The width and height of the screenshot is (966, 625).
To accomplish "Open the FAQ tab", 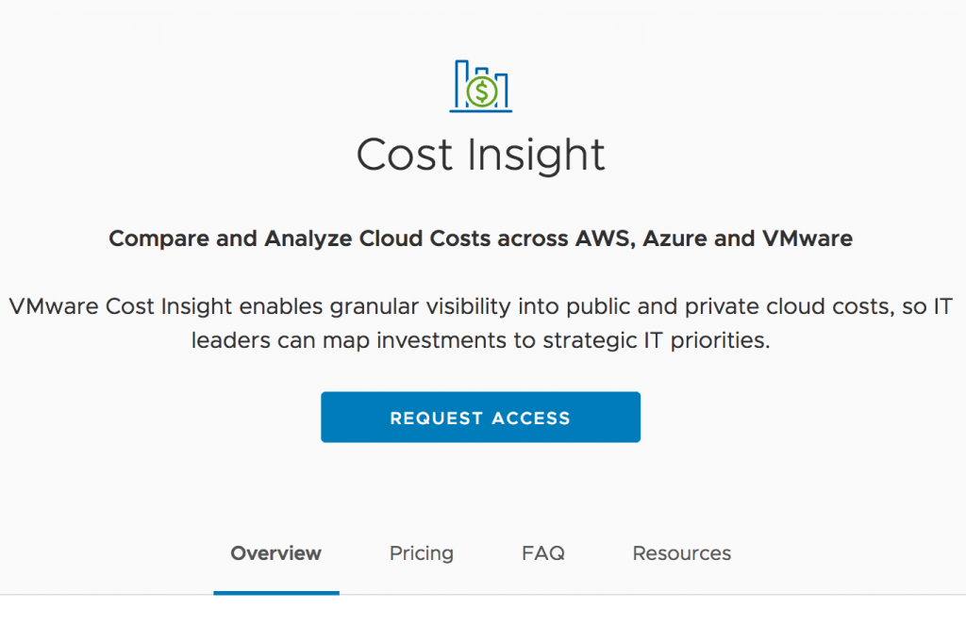I will pyautogui.click(x=542, y=553).
